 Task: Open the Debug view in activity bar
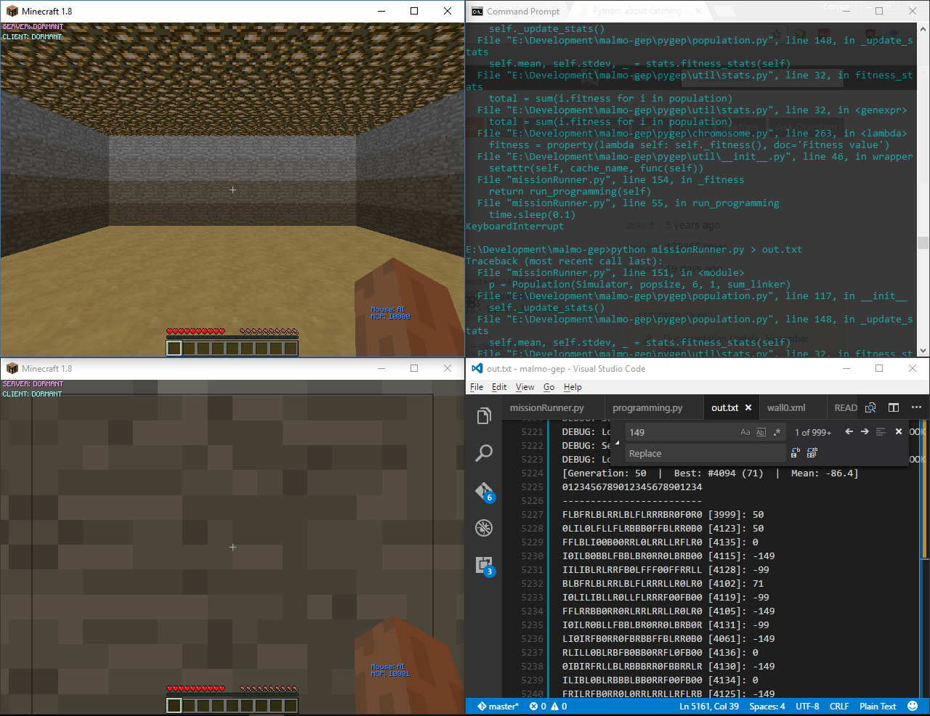pos(484,528)
